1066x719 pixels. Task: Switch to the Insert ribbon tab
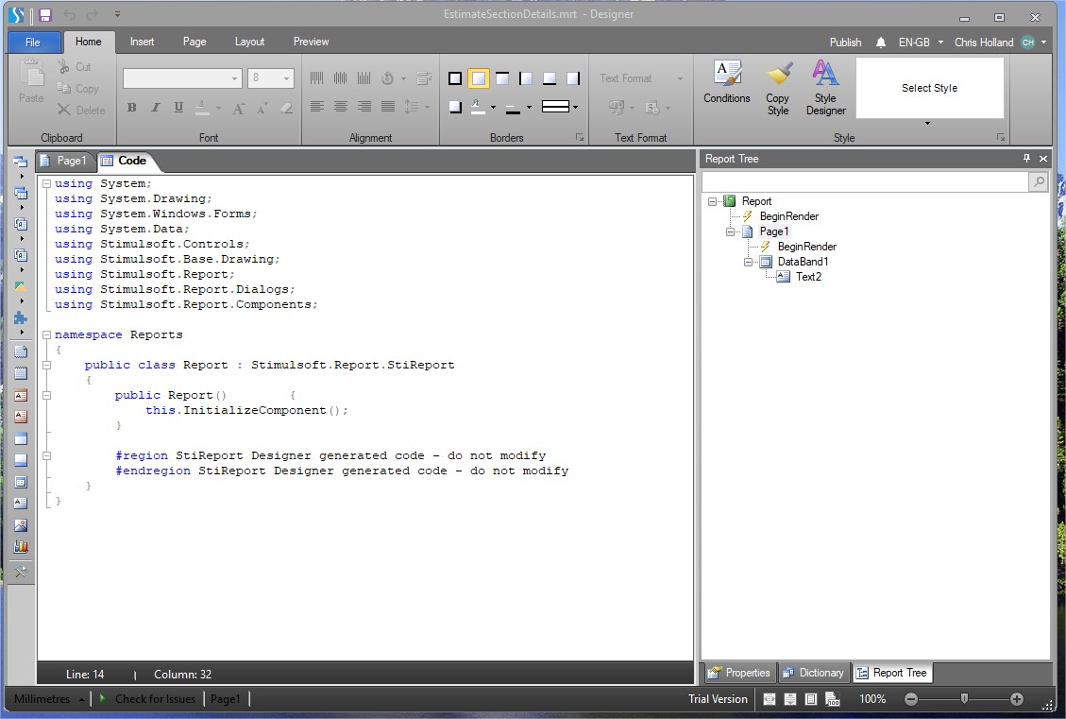click(142, 42)
